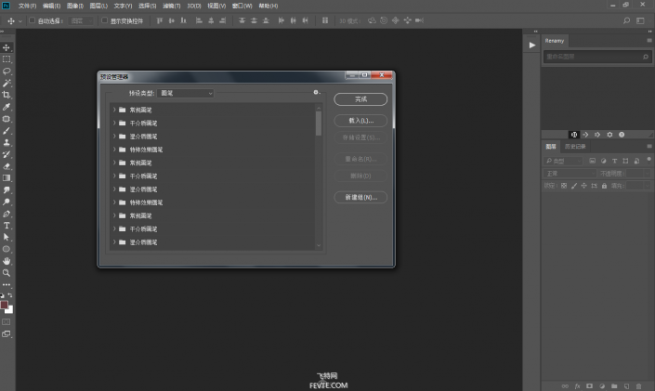The height and width of the screenshot is (391, 655).
Task: Select the Eyedropper tool
Action: pos(7,107)
